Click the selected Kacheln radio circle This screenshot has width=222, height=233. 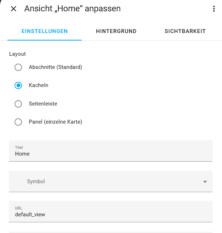pyautogui.click(x=18, y=86)
